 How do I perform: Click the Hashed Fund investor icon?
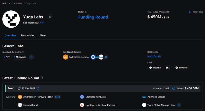pyautogui.click(x=20, y=105)
